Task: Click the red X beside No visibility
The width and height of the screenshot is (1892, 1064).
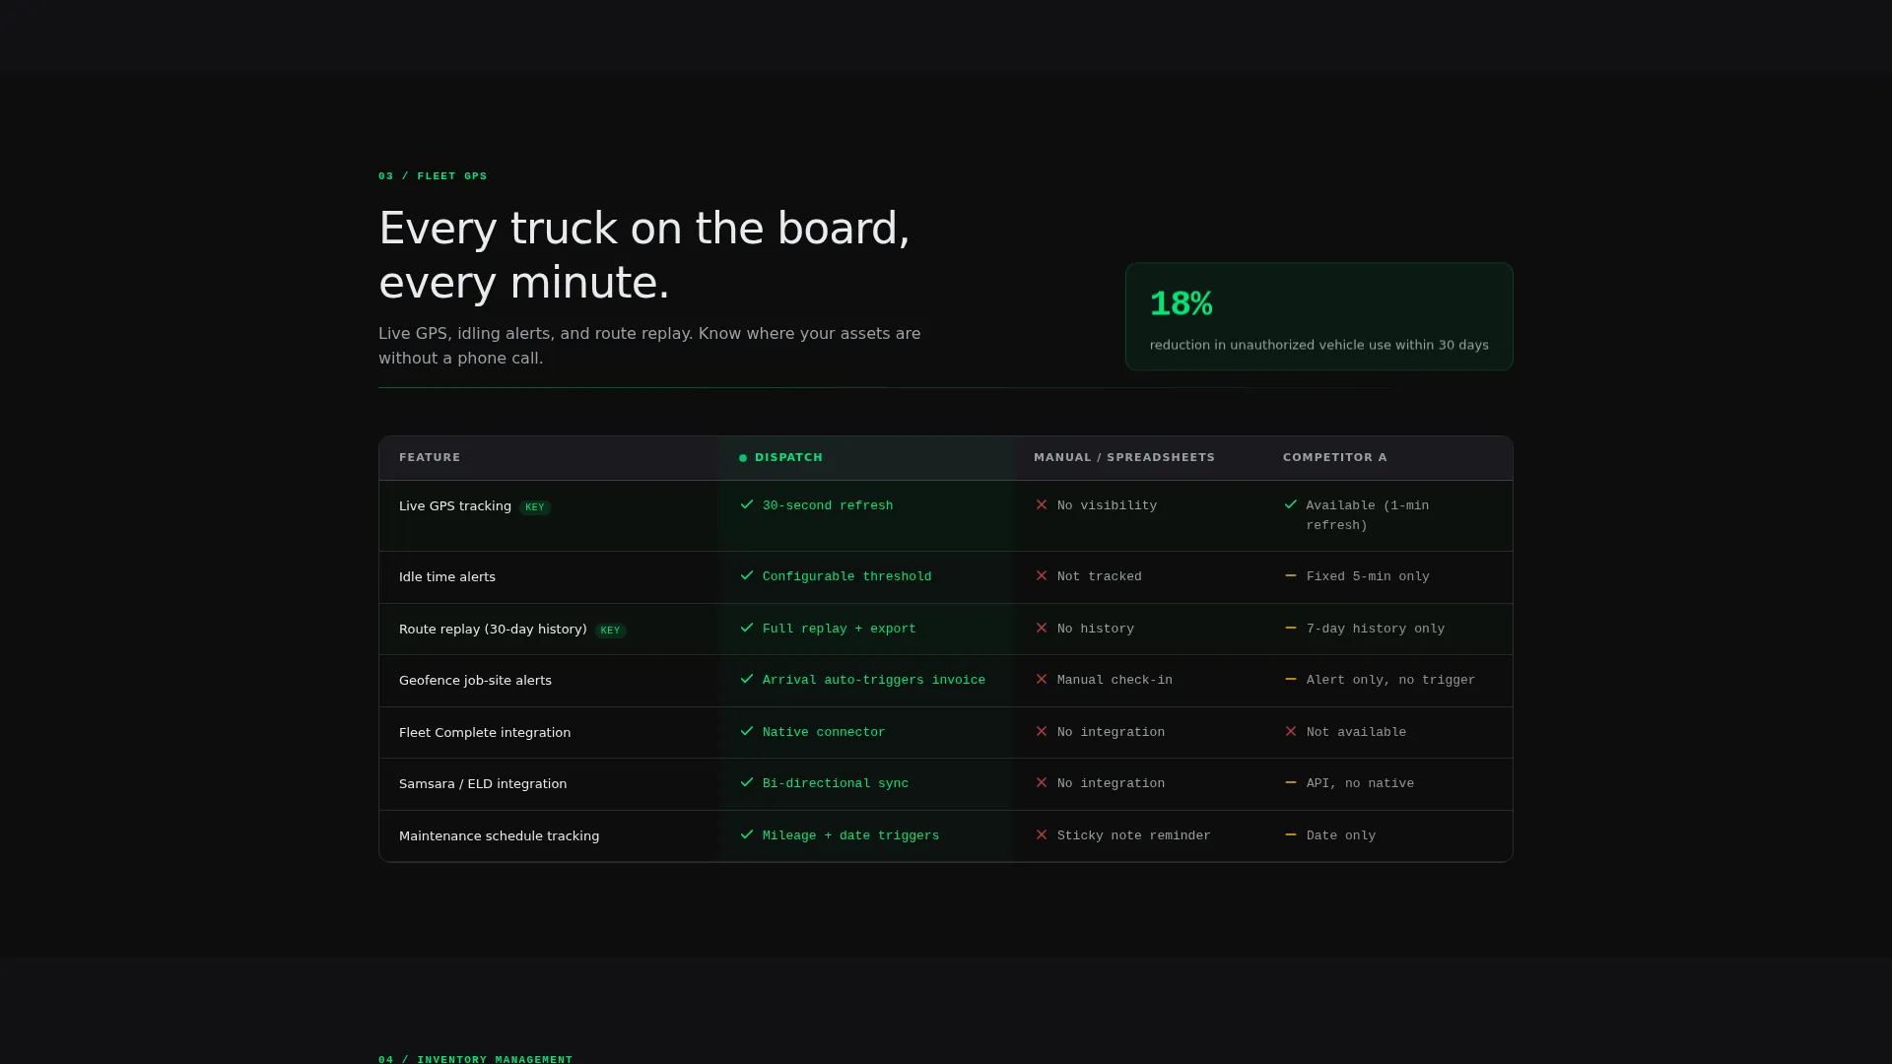Action: tap(1042, 504)
